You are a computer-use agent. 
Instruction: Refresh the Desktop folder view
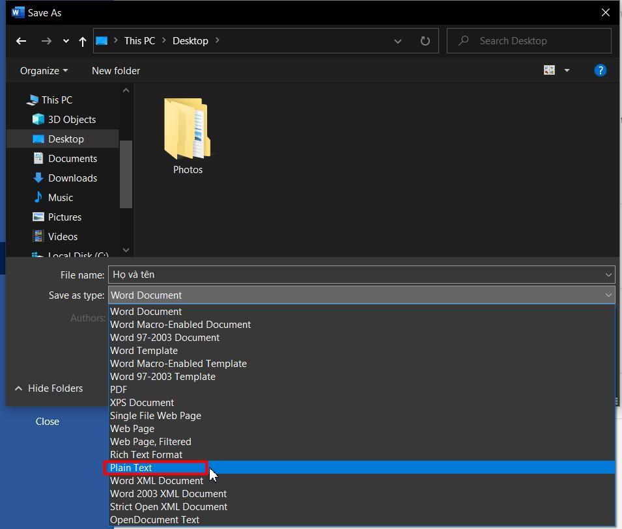(425, 40)
